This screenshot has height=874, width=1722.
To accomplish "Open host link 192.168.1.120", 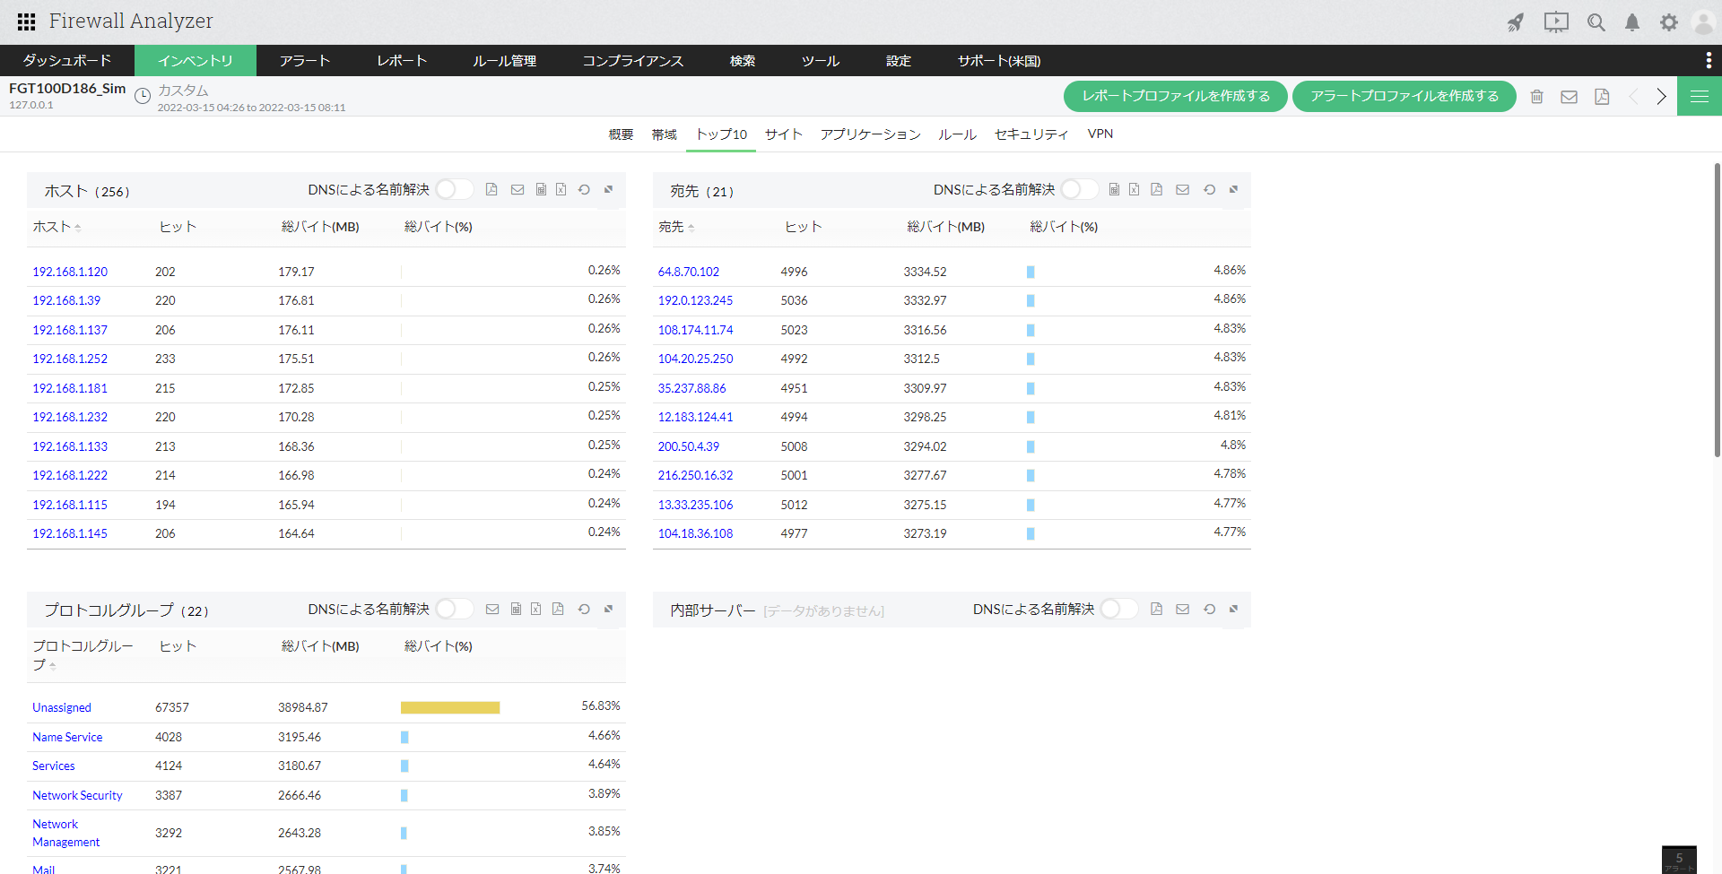I will [x=70, y=272].
